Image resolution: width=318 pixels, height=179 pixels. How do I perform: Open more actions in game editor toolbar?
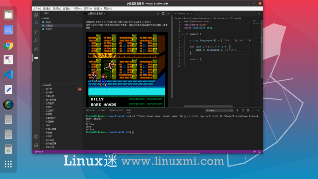click(168, 14)
